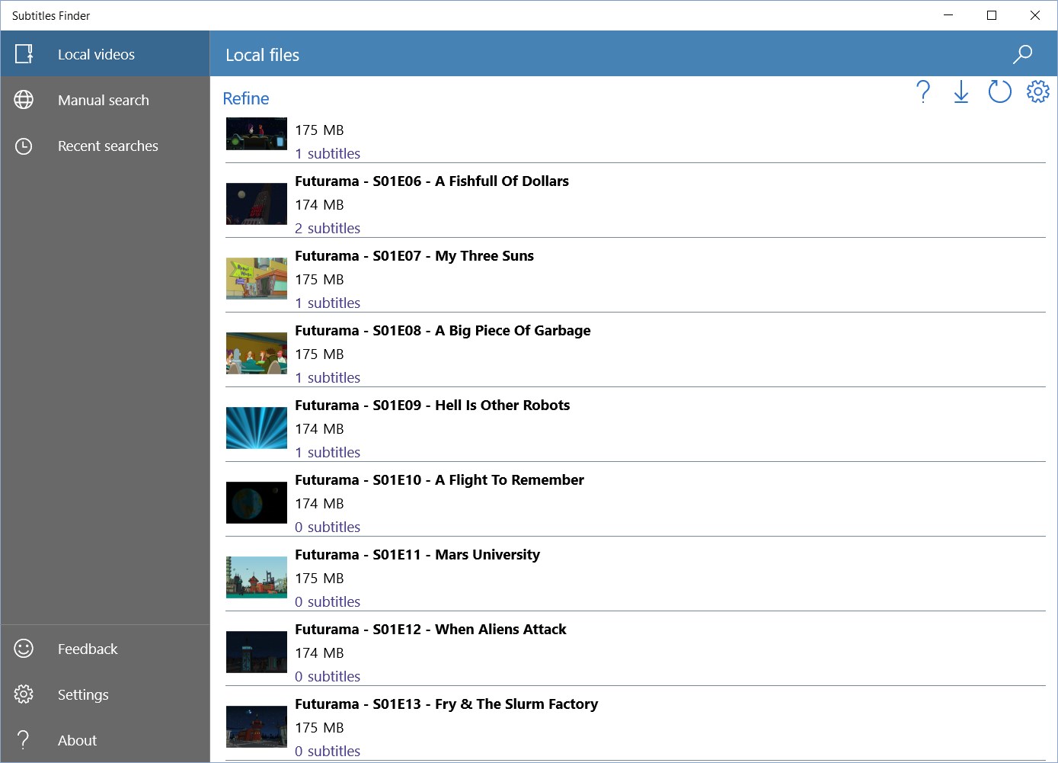Click '0 subtitles' under S01E10
This screenshot has height=763, width=1058.
(328, 527)
